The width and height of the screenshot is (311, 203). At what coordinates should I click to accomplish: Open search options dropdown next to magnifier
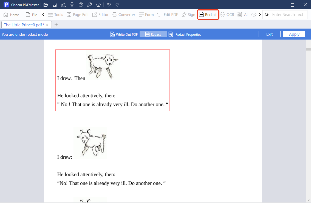[x=267, y=15]
